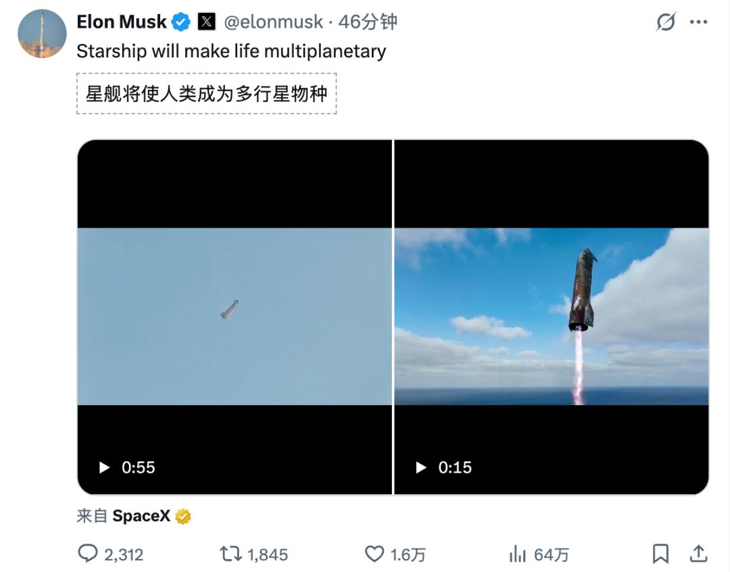Click the Grok slashed-circle icon

[x=666, y=22]
